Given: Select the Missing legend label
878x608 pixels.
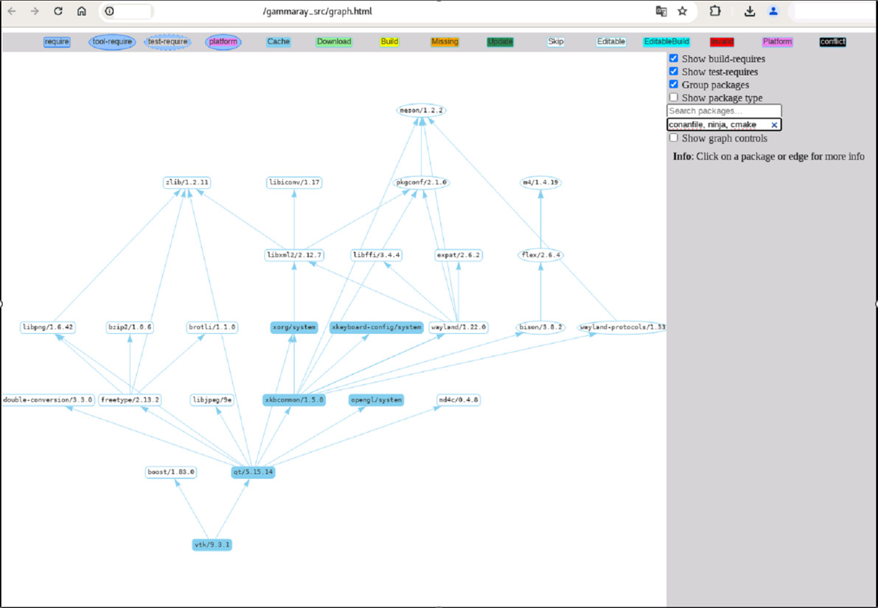Looking at the screenshot, I should 445,41.
